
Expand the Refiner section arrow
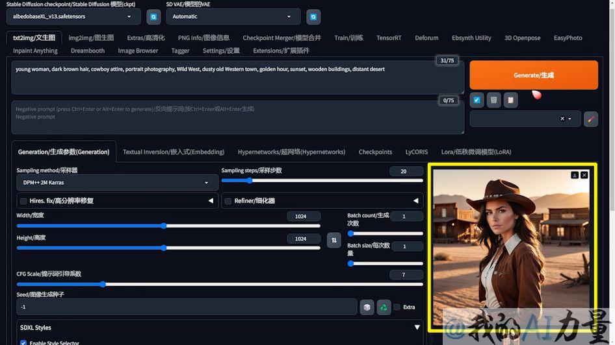pyautogui.click(x=415, y=200)
